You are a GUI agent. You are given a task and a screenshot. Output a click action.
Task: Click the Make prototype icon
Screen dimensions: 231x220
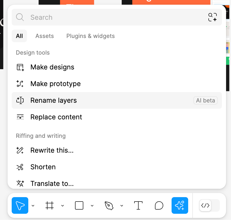[x=20, y=84]
